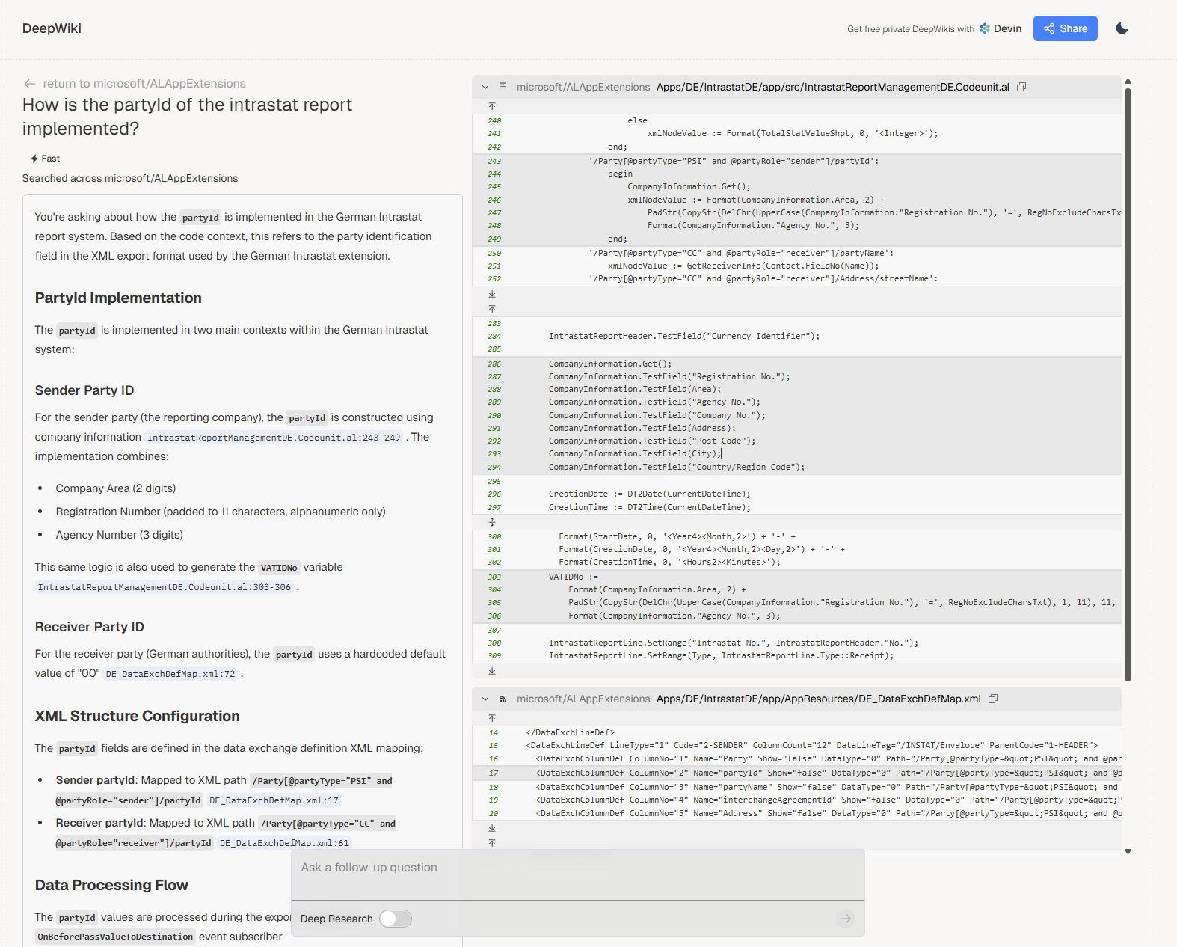Enable the Deep Research toggle
This screenshot has width=1177, height=947.
point(395,919)
